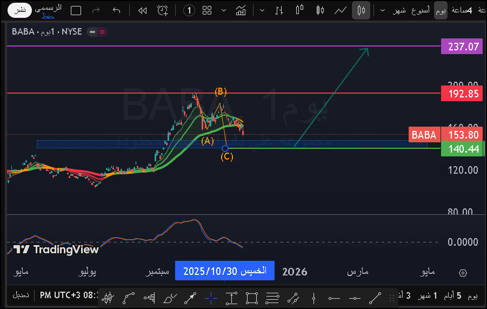Open time axis settings hexagon icon
This screenshot has height=309, width=487.
pyautogui.click(x=463, y=273)
